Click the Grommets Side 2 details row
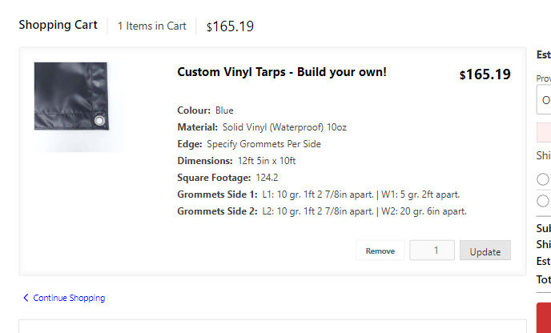 [x=322, y=211]
